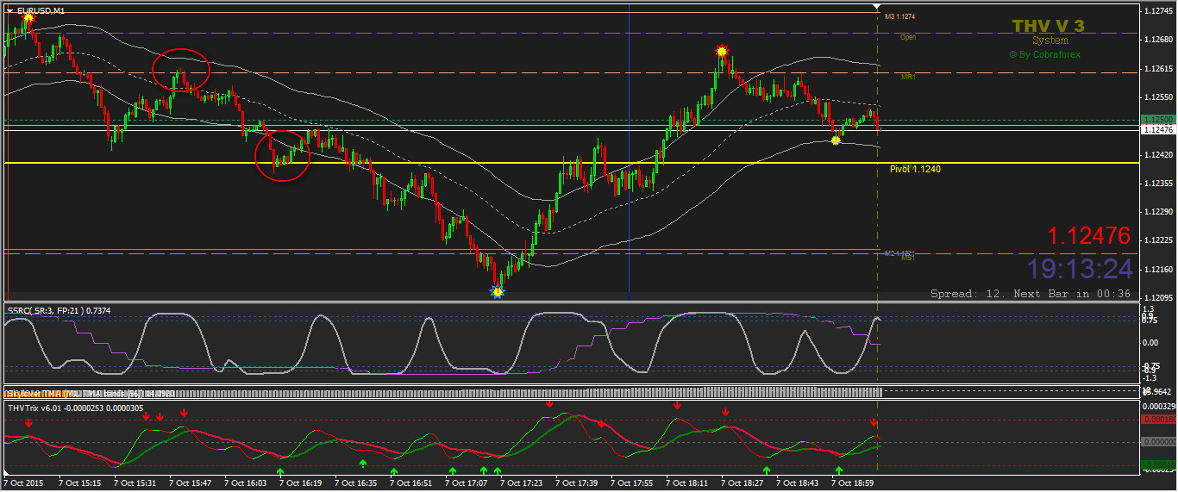Click the System label under THV V 3
The image size is (1178, 492).
[x=1050, y=40]
